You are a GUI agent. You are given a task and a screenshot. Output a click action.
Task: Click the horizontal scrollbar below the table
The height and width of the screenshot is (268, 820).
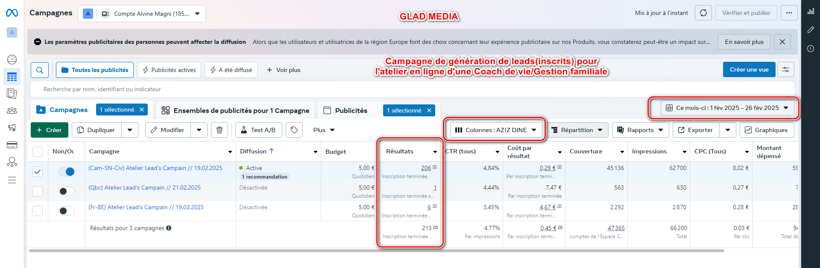pyautogui.click(x=376, y=251)
